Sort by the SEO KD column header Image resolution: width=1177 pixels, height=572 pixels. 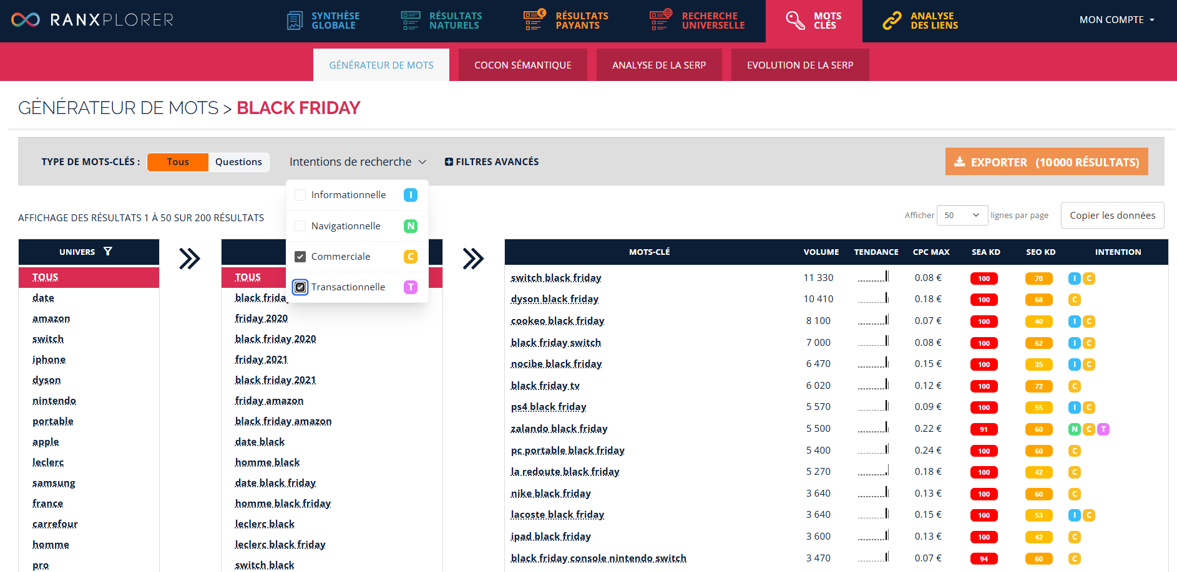coord(1040,252)
